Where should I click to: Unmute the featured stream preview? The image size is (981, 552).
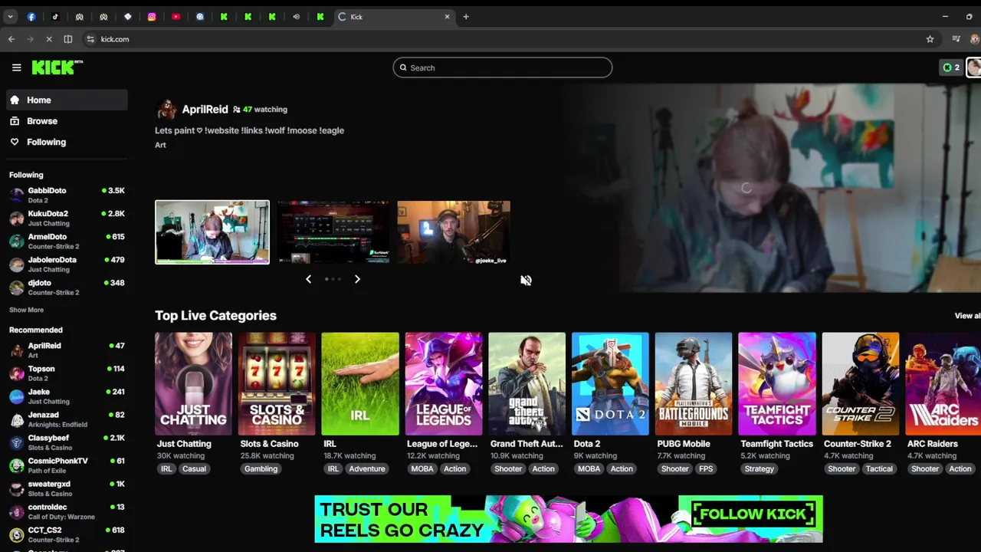(x=526, y=281)
